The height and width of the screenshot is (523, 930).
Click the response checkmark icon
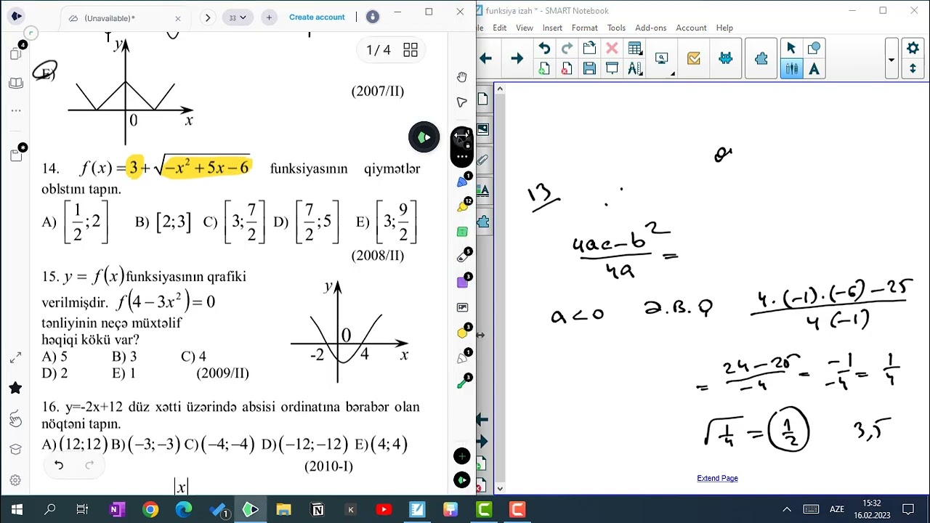694,59
